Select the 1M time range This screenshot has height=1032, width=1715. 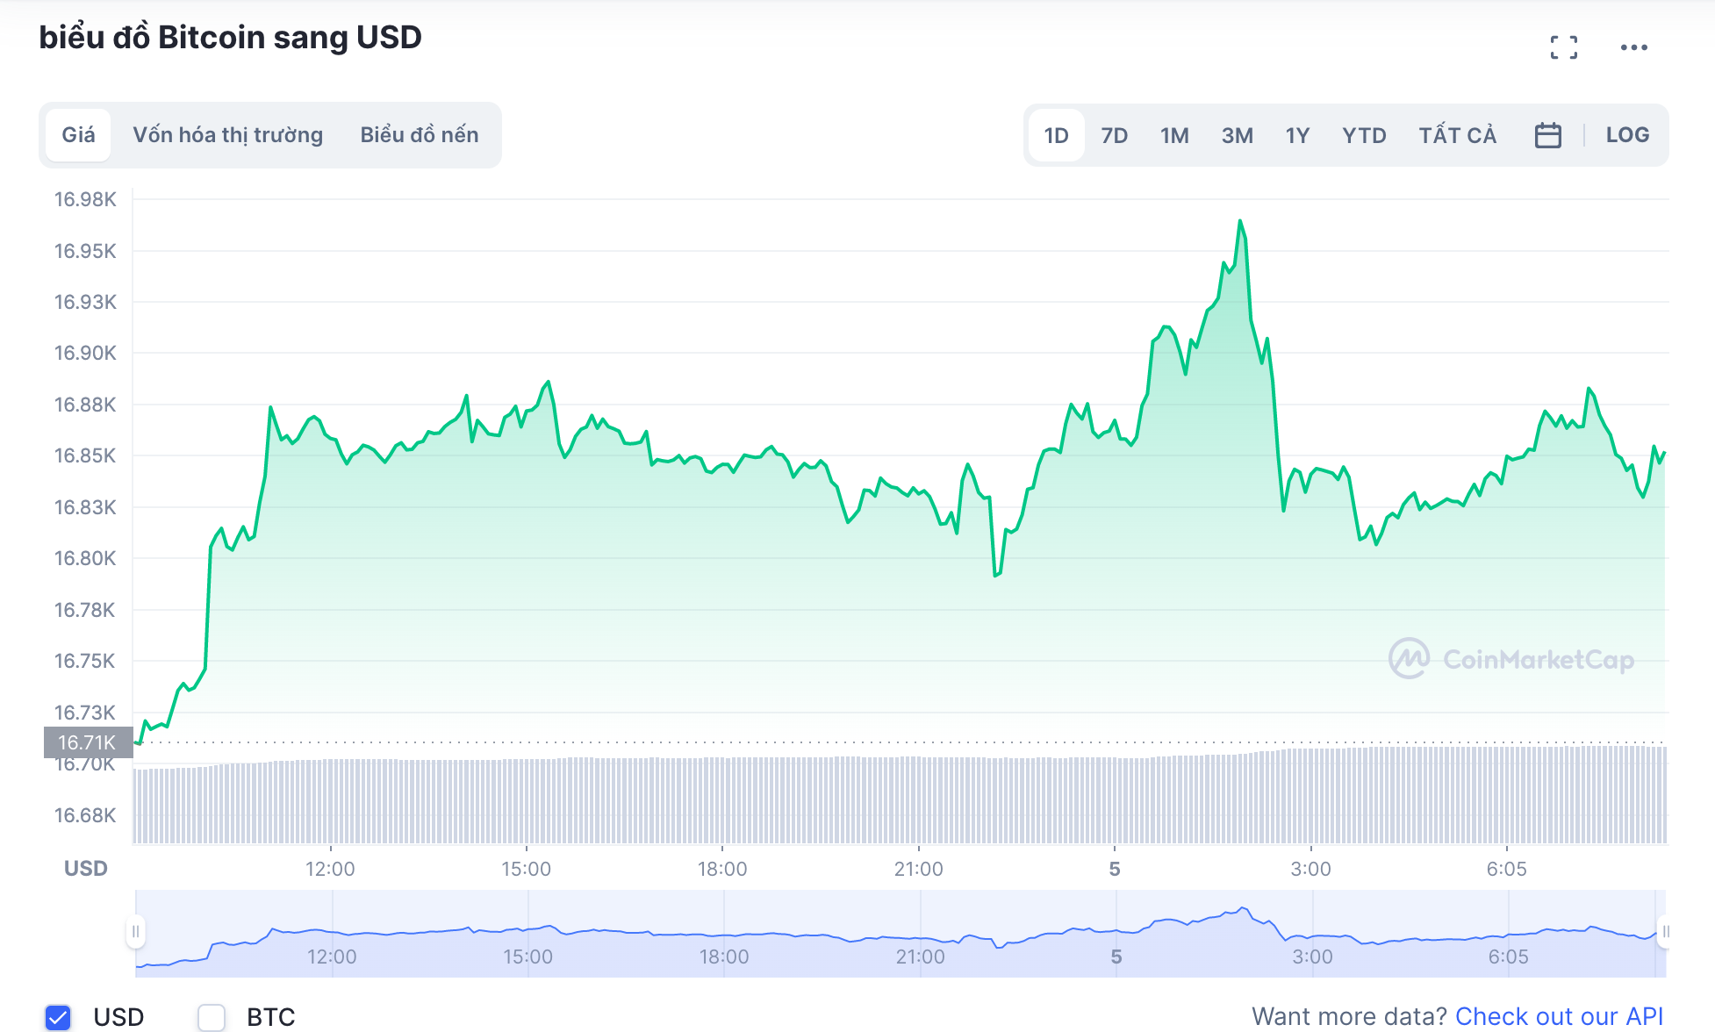[x=1174, y=135]
